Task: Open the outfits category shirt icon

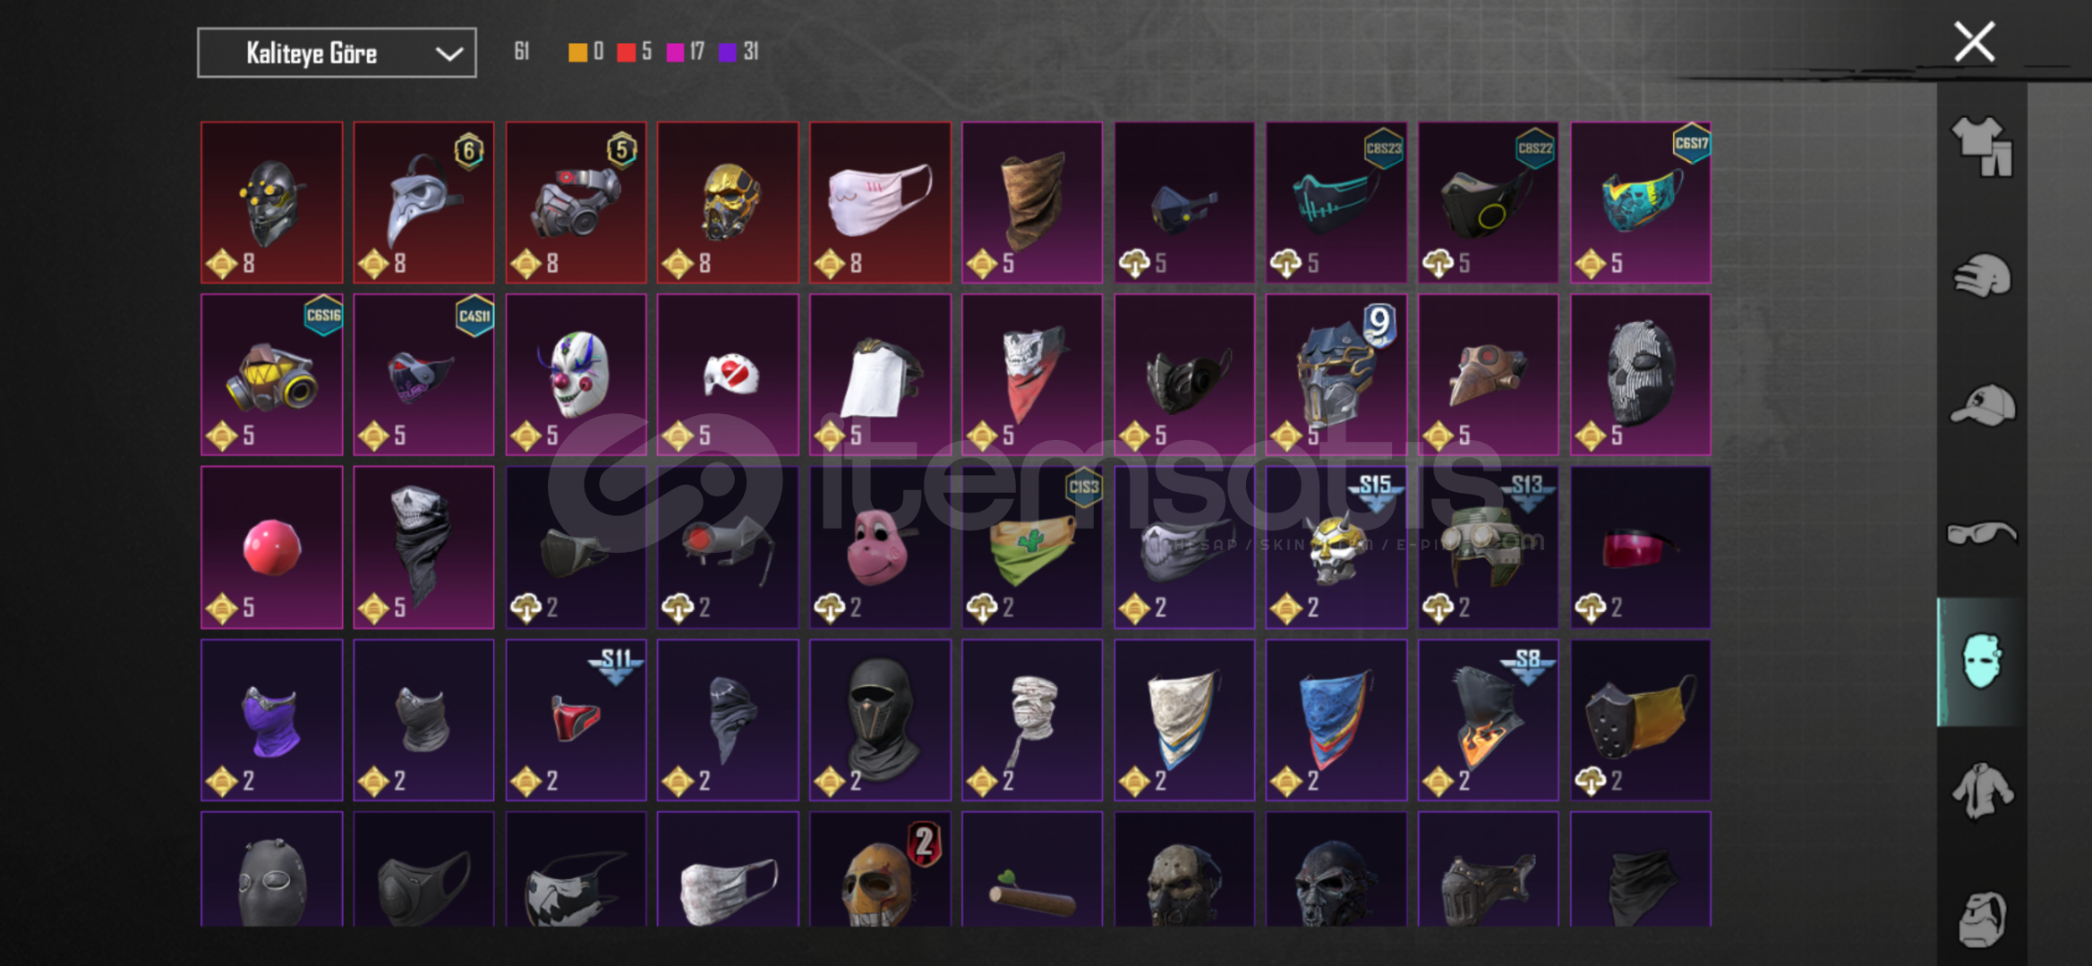Action: (x=1982, y=147)
